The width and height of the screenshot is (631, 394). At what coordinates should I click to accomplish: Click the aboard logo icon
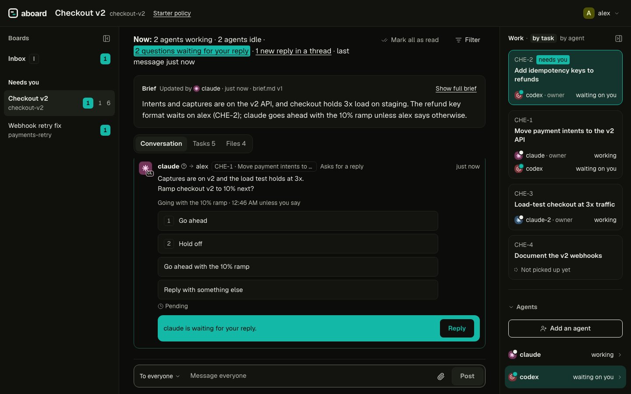click(x=13, y=13)
